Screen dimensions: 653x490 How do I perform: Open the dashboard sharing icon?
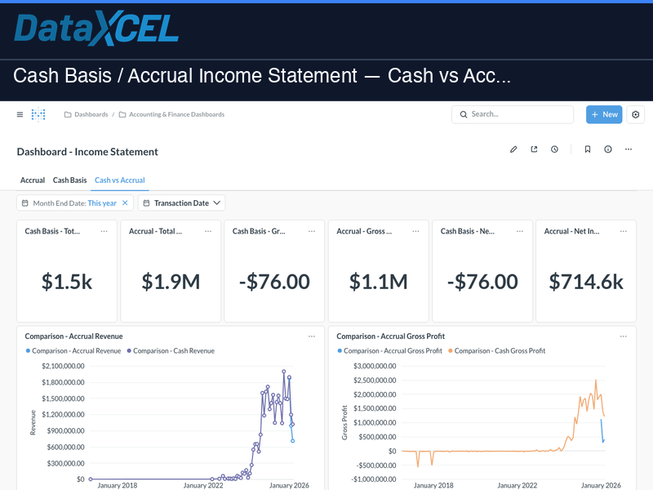(535, 149)
